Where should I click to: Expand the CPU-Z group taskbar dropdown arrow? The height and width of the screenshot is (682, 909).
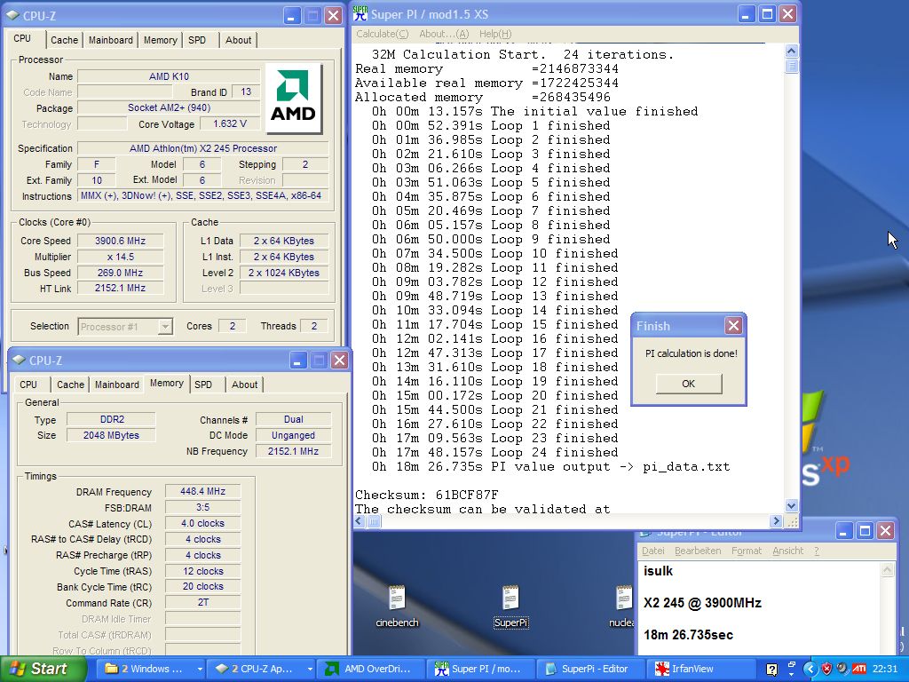[x=310, y=669]
